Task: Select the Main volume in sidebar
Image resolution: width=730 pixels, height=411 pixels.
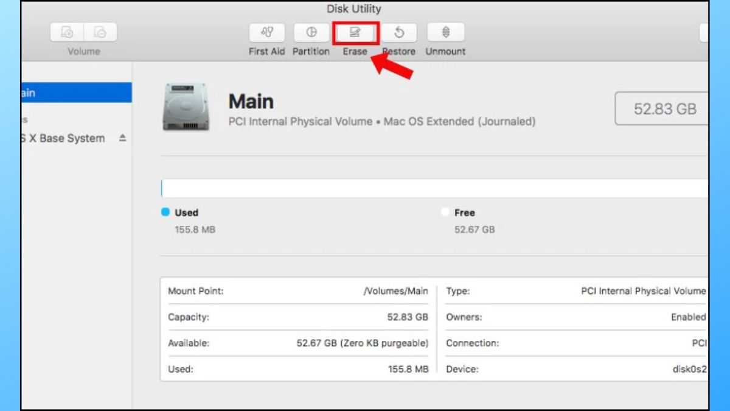Action: (76, 93)
